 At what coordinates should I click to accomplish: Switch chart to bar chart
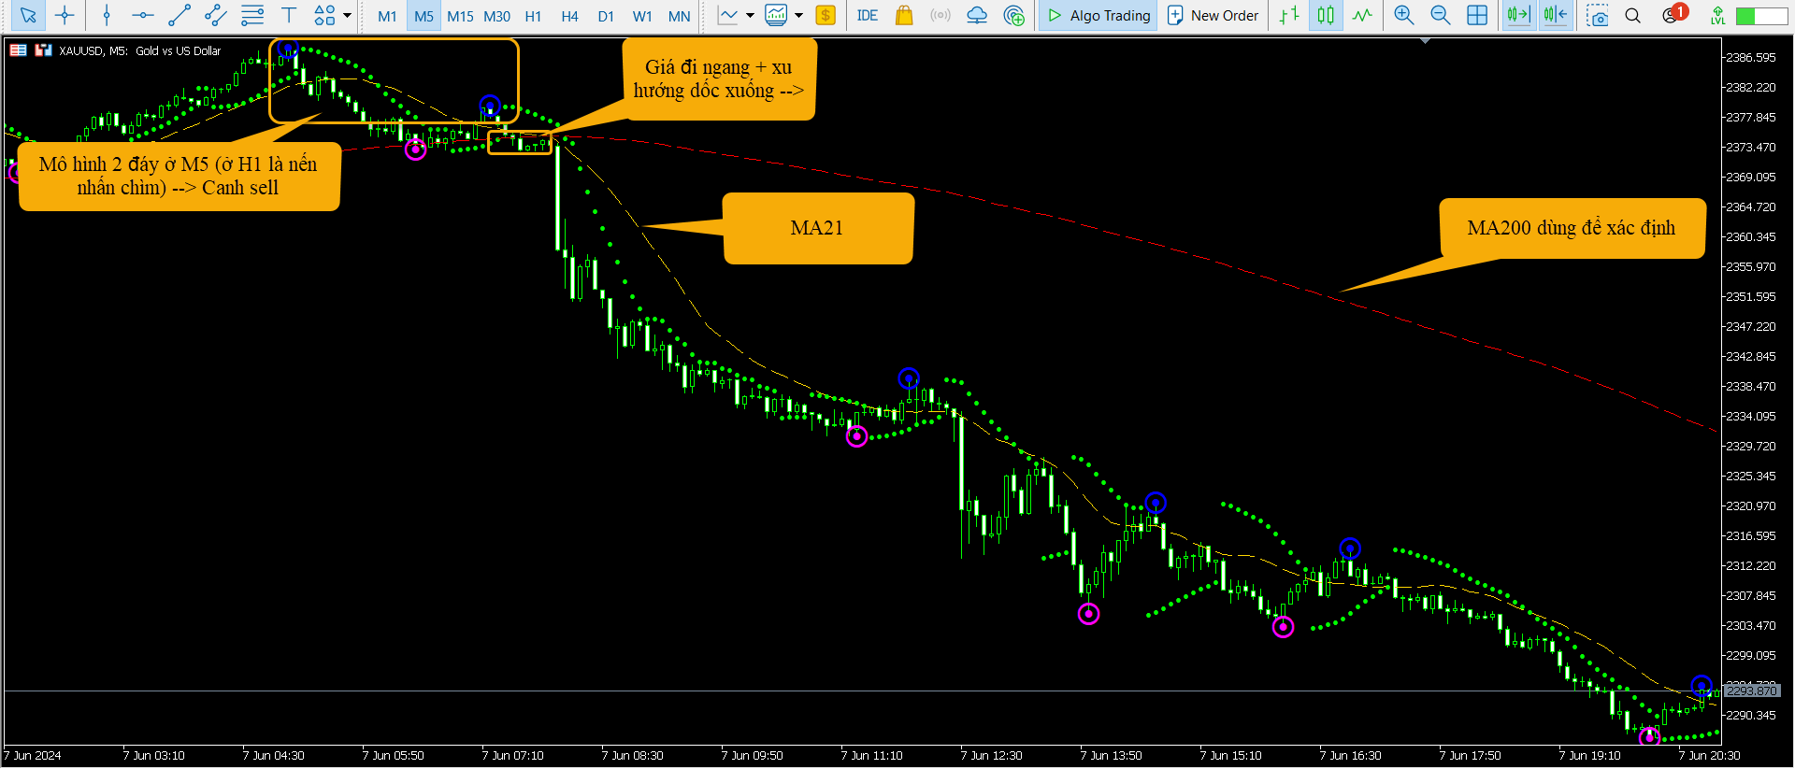point(1289,15)
